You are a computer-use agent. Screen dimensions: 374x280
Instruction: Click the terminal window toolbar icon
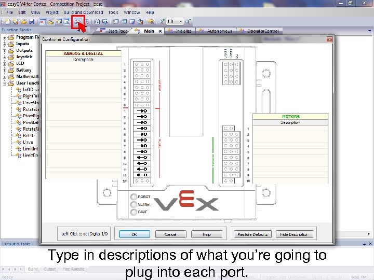116,22
